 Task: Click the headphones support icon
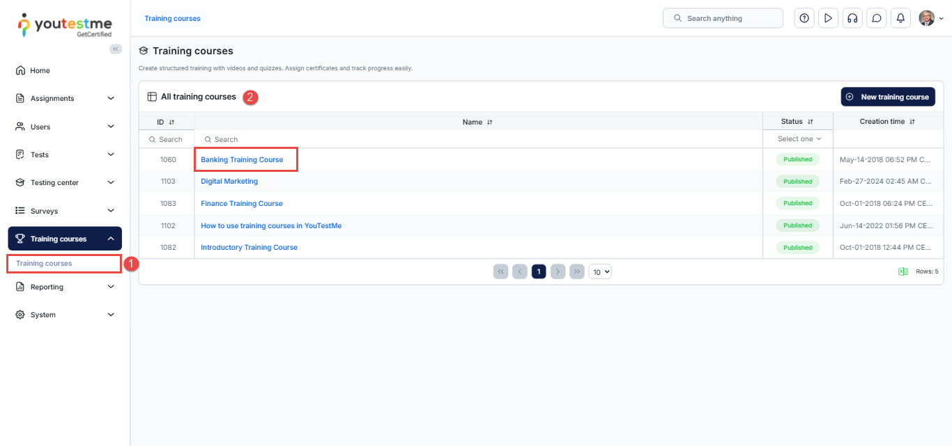click(852, 19)
